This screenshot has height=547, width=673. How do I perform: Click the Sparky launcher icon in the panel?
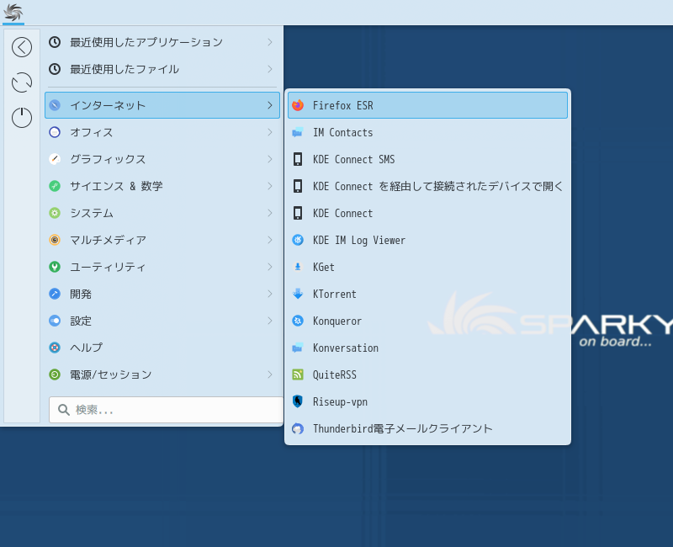[13, 12]
